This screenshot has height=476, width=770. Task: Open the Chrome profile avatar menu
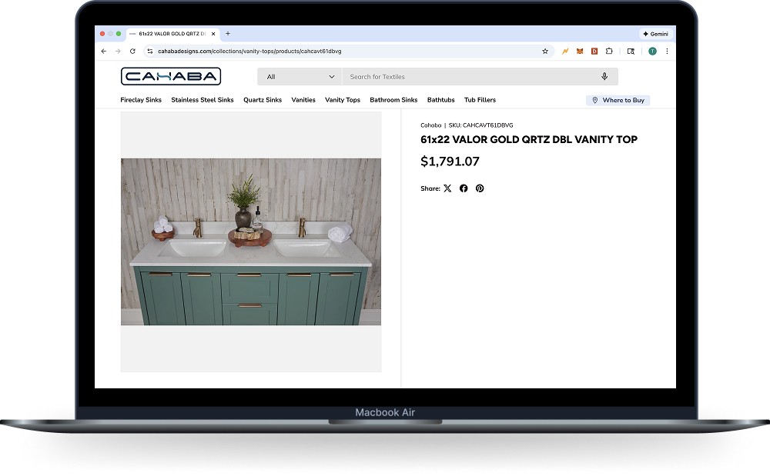pos(652,52)
